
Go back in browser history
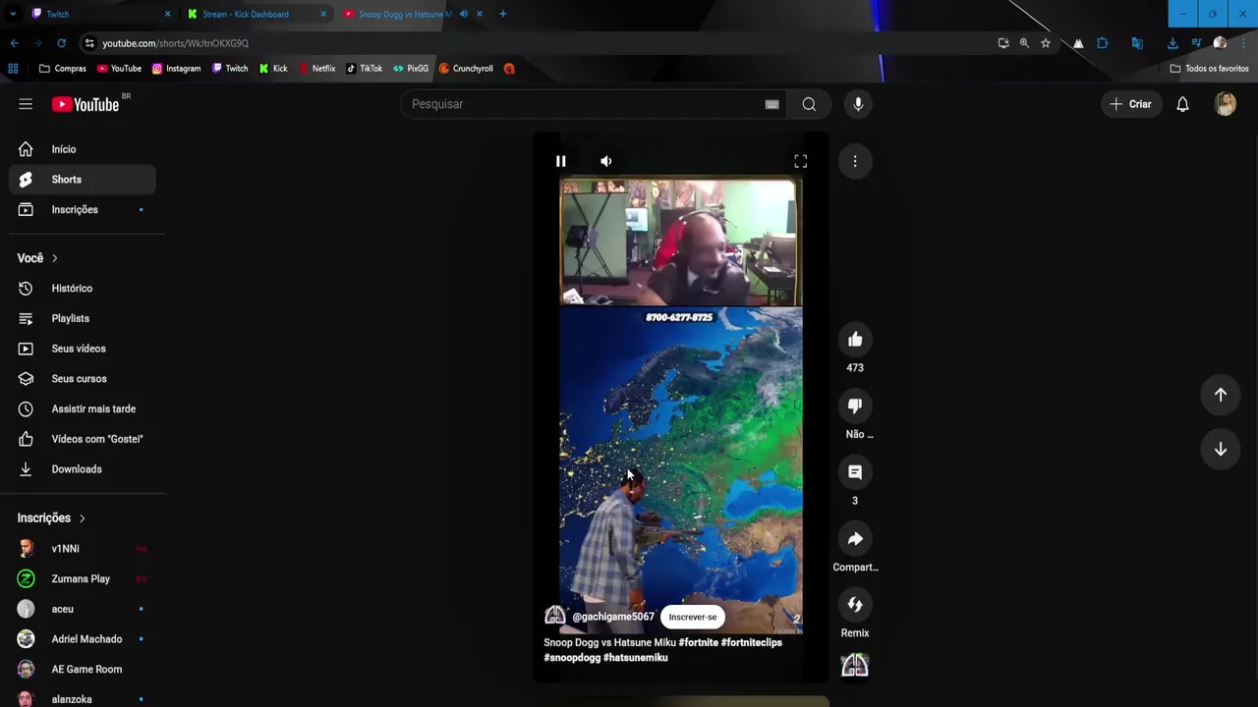pyautogui.click(x=15, y=43)
